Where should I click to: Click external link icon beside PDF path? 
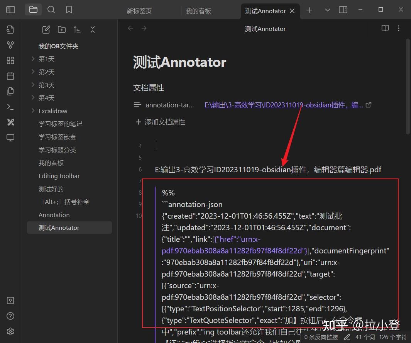pyautogui.click(x=369, y=105)
